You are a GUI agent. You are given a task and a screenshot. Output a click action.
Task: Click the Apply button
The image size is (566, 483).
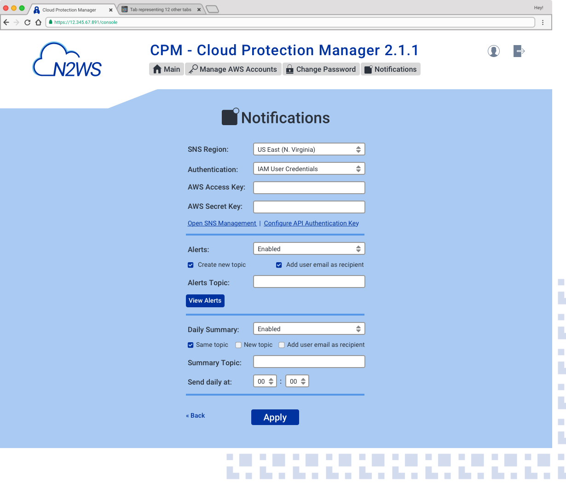275,417
